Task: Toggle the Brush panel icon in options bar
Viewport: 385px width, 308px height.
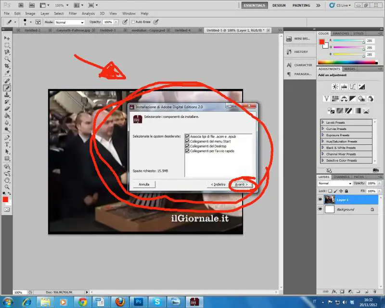Action: point(38,22)
